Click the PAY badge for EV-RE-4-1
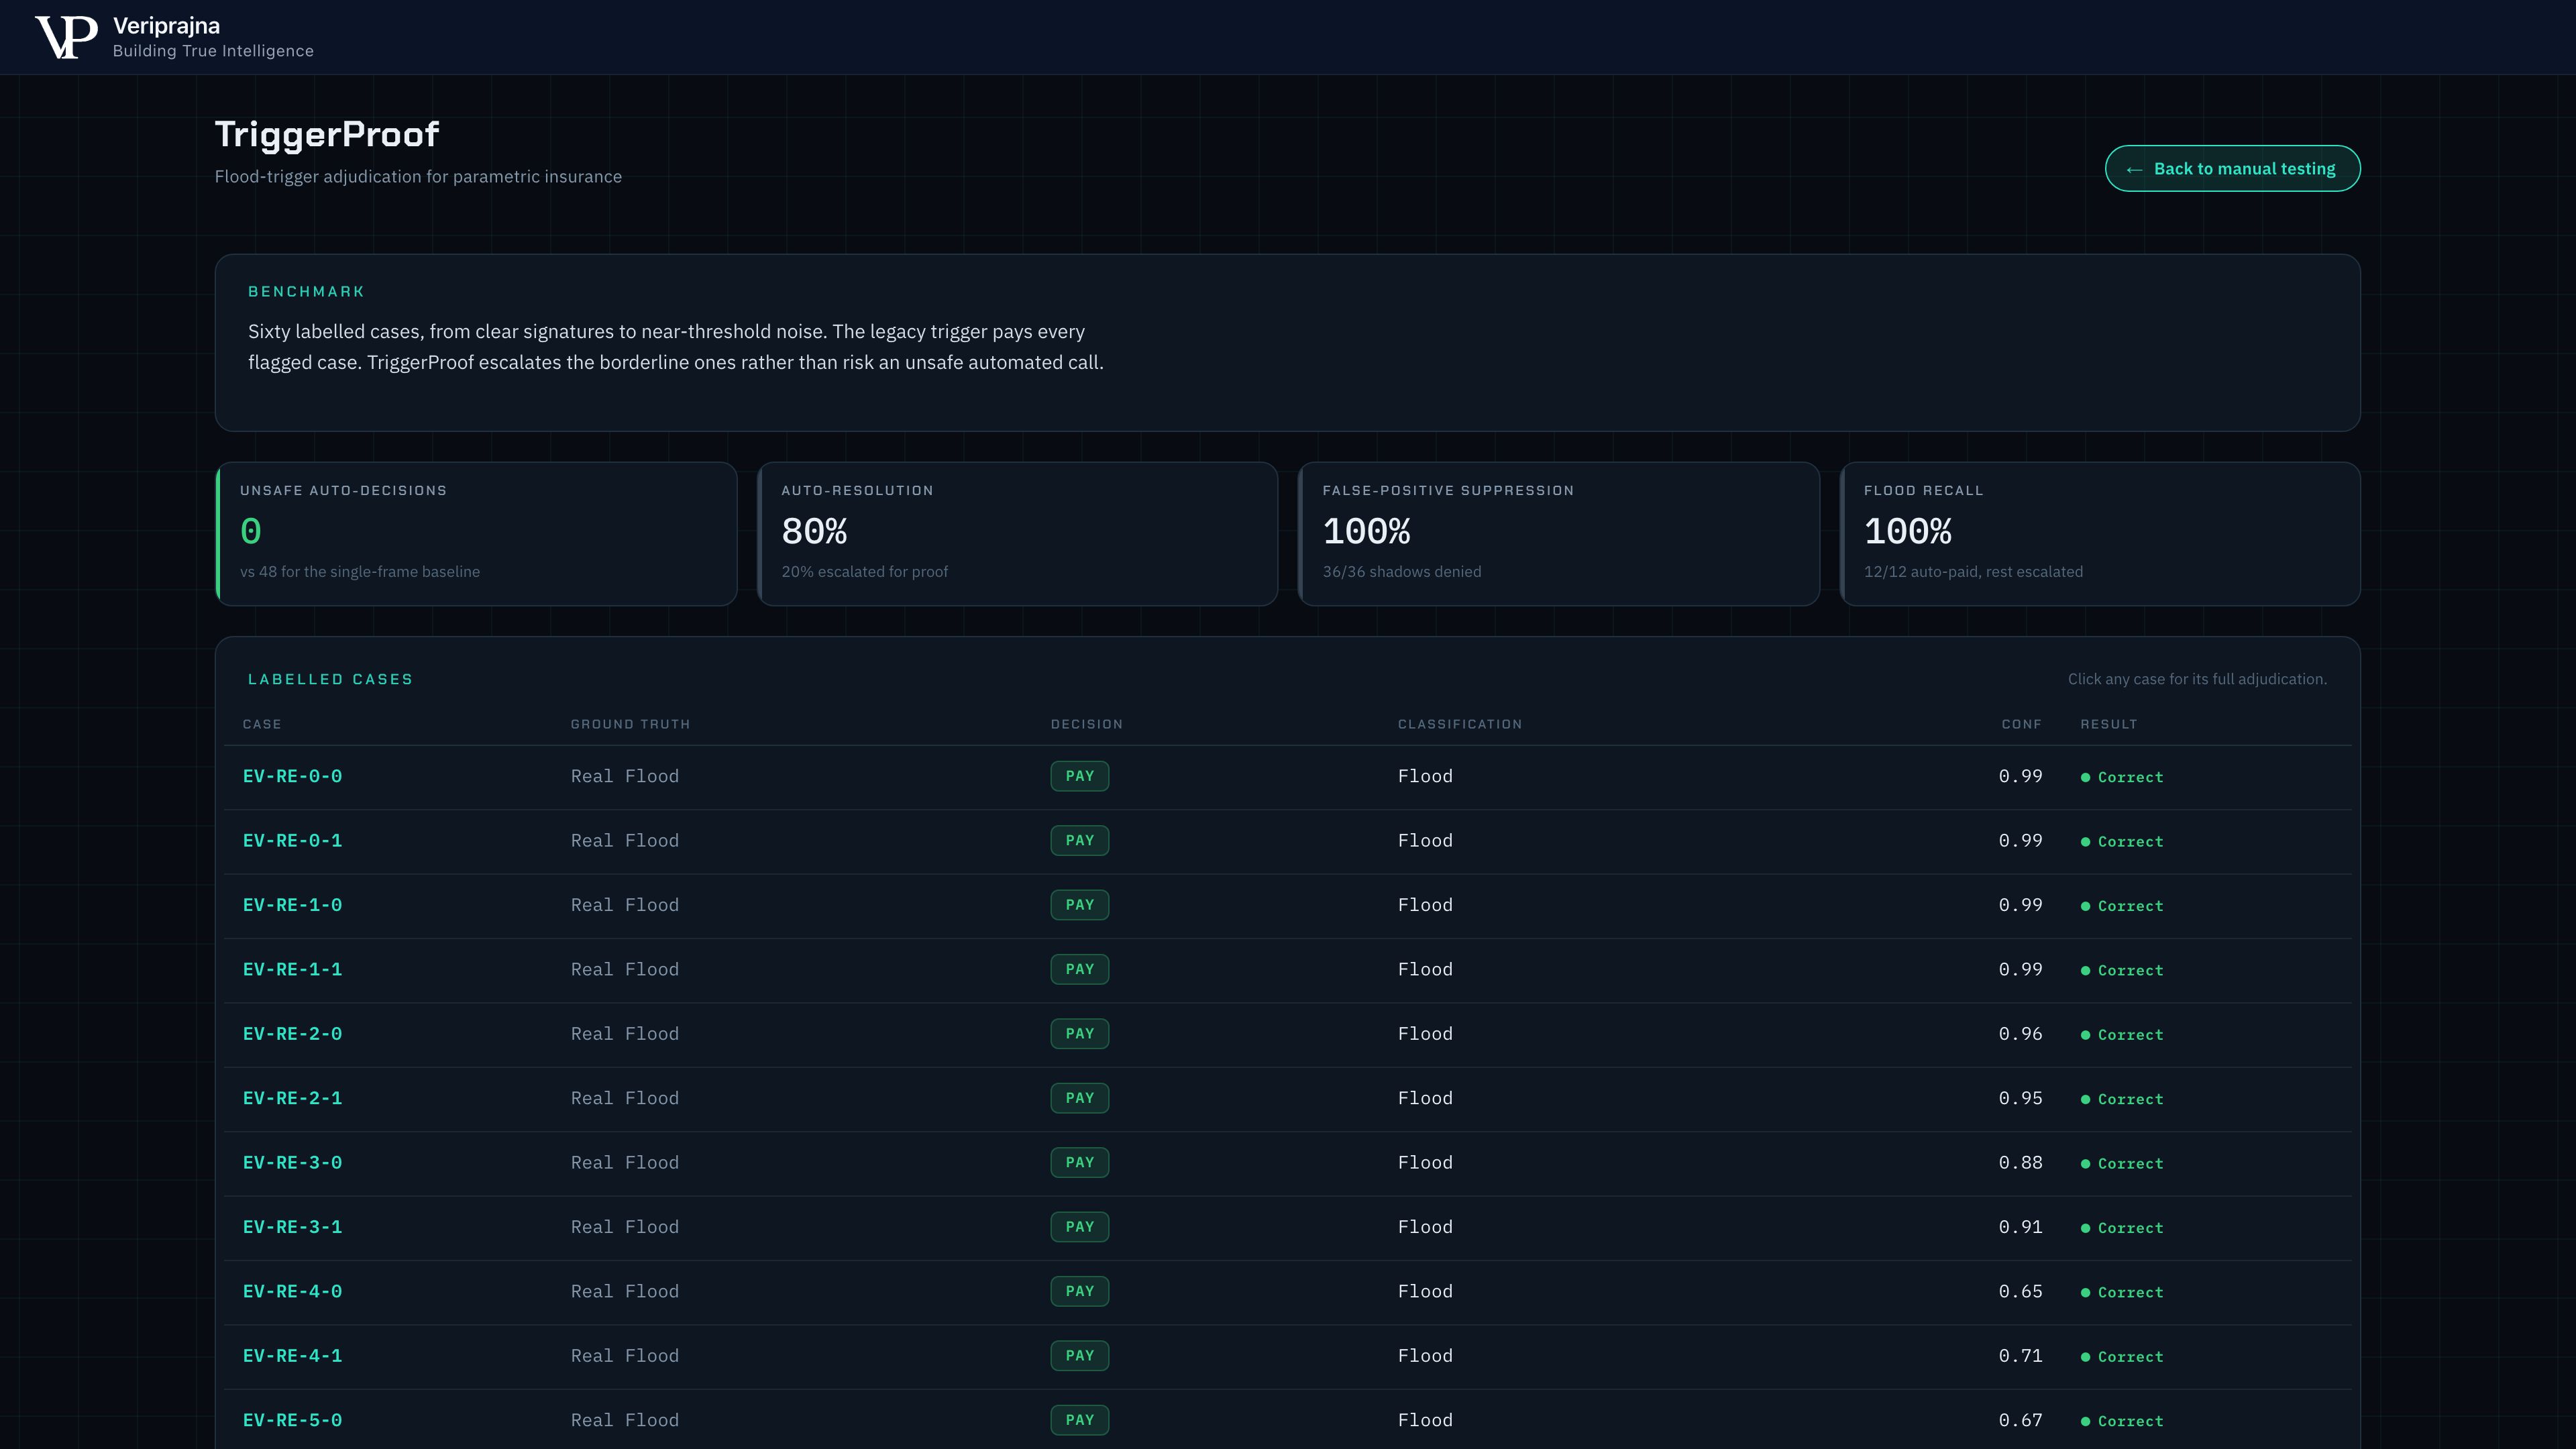Screen dimensions: 2576x1449 pyautogui.click(x=1079, y=1356)
